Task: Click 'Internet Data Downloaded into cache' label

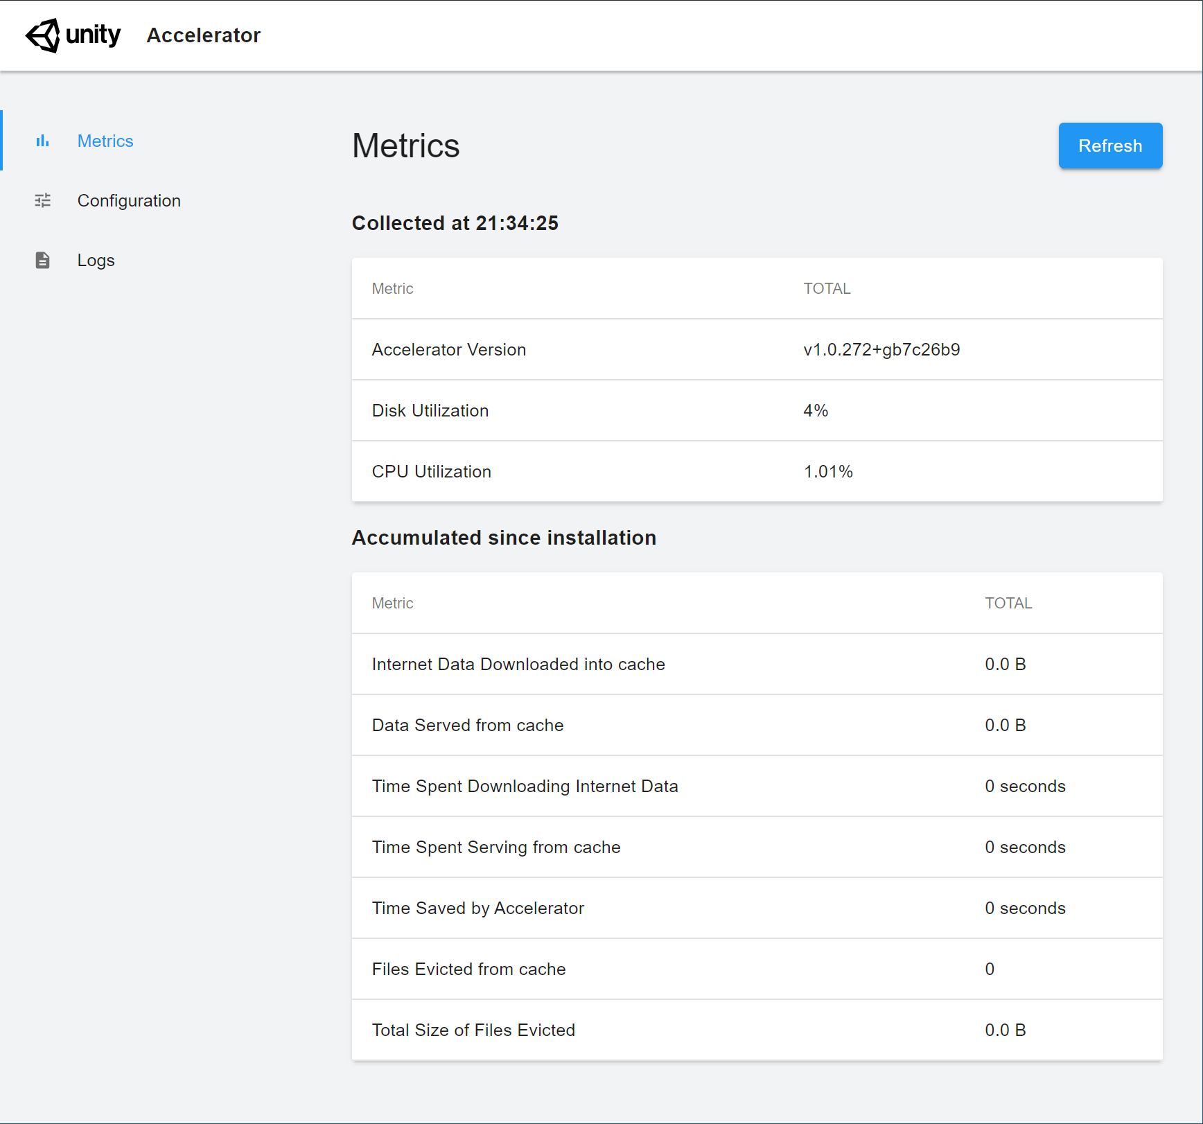Action: pos(518,664)
